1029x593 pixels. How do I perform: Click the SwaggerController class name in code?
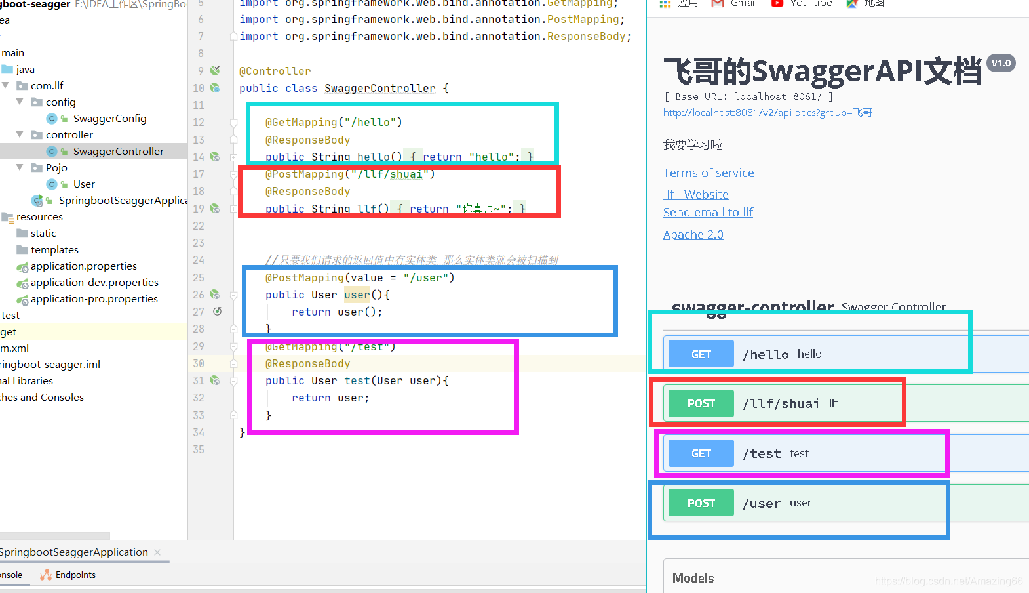pyautogui.click(x=380, y=88)
